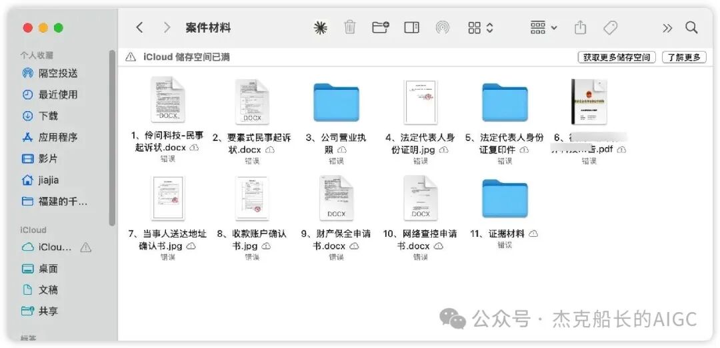Click the sidebar vertical scrollbar
The image size is (720, 348).
(112, 138)
